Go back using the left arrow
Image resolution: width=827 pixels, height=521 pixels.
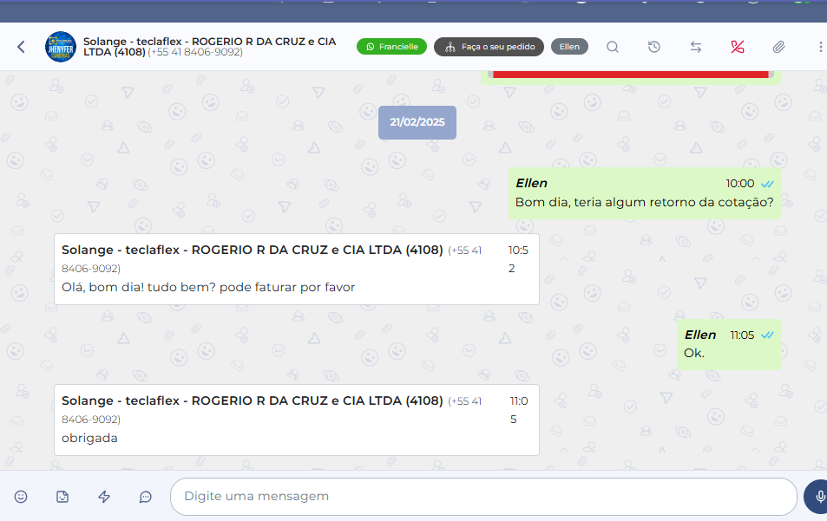[21, 47]
